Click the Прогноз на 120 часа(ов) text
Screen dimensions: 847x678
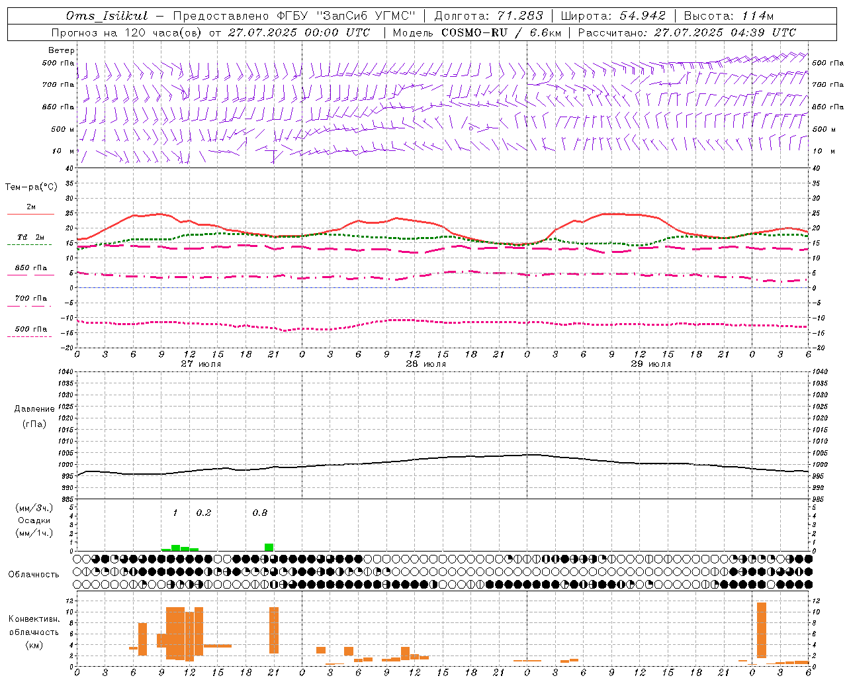click(128, 32)
